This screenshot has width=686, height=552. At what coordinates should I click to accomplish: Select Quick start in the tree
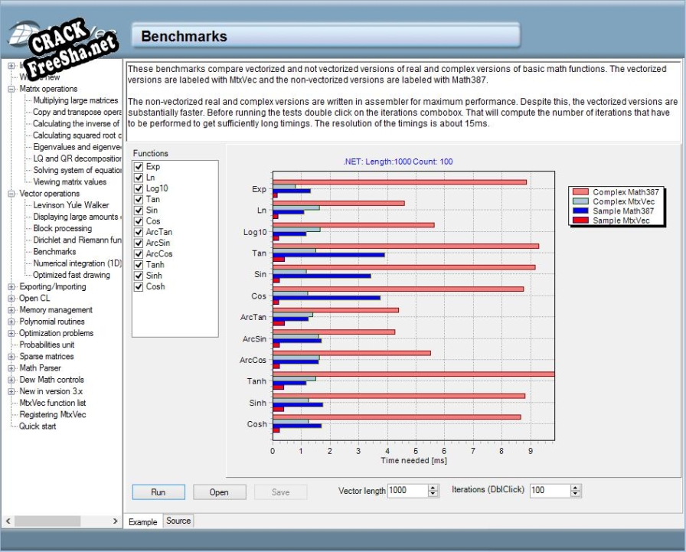point(38,426)
